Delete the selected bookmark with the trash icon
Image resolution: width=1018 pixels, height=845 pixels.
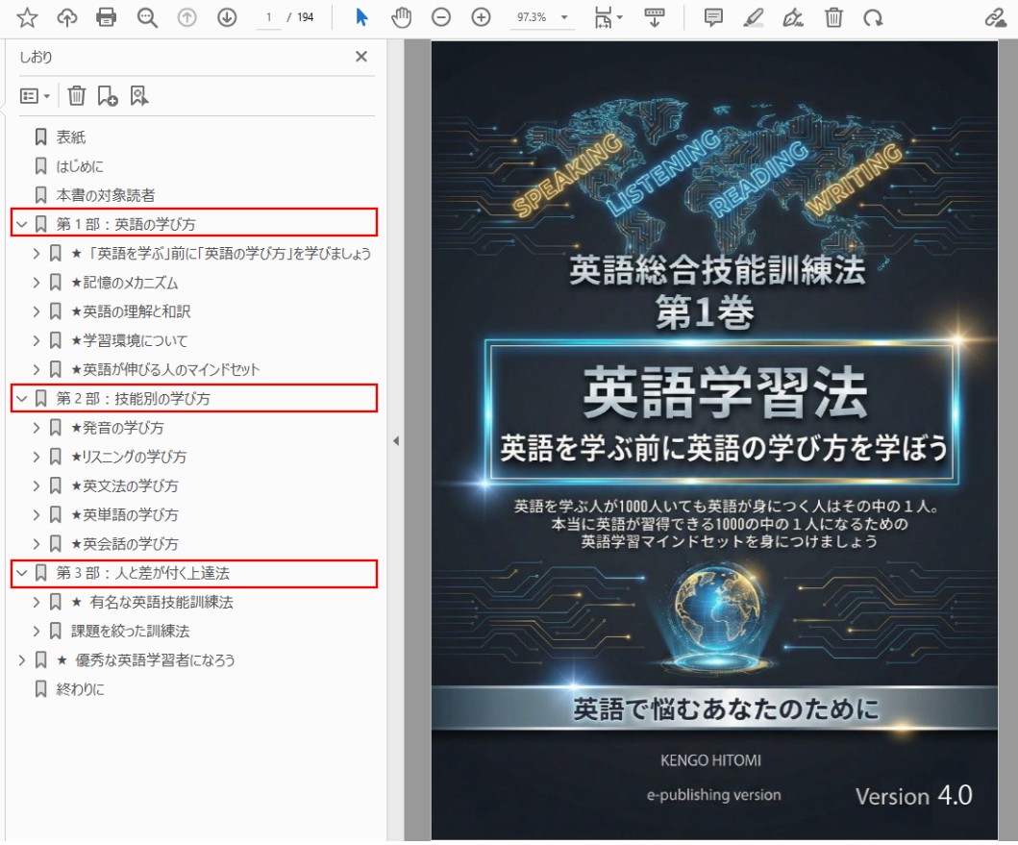click(77, 95)
